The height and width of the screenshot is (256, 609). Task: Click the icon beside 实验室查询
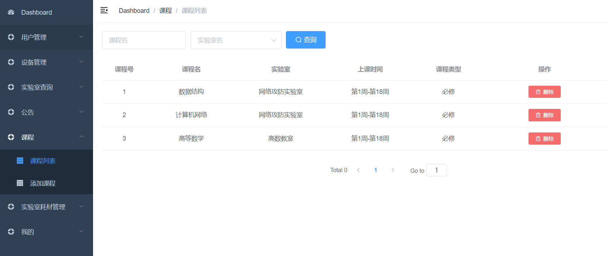click(x=11, y=87)
